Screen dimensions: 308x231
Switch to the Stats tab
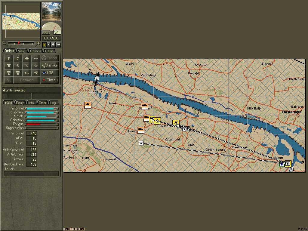point(8,103)
